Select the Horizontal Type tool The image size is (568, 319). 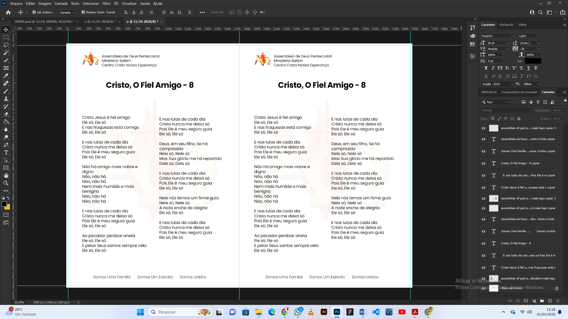6,152
